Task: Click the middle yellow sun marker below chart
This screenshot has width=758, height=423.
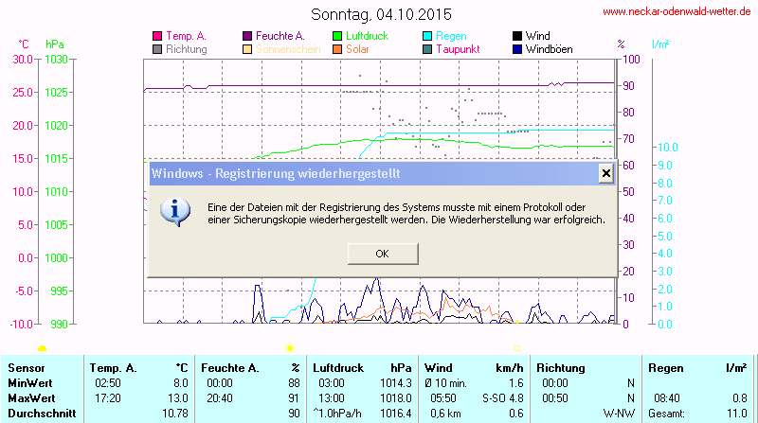Action: (x=290, y=348)
